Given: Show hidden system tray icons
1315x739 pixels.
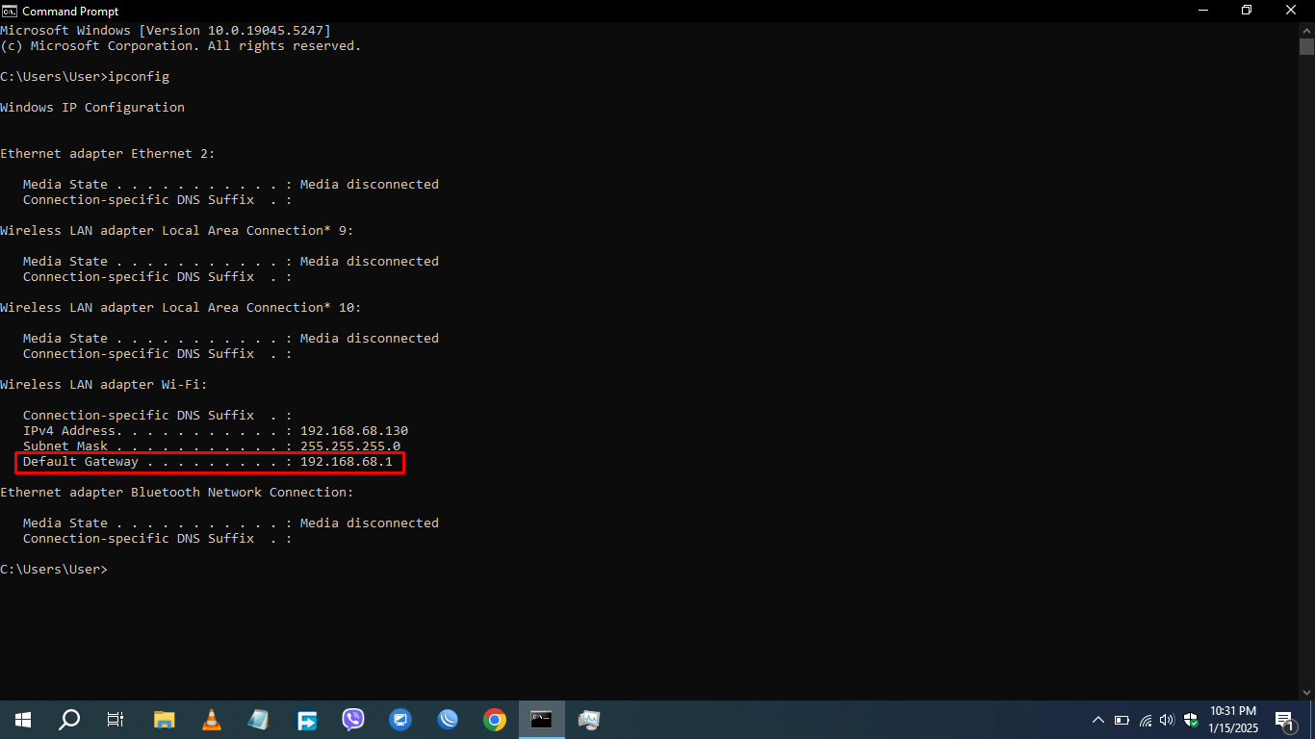Looking at the screenshot, I should pos(1097,720).
